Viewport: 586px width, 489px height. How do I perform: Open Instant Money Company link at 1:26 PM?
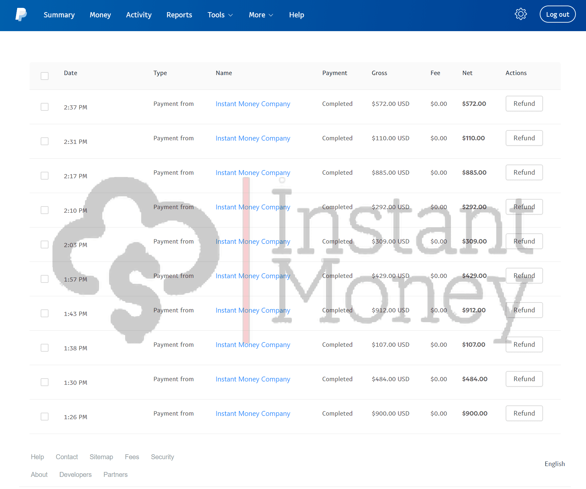(253, 414)
